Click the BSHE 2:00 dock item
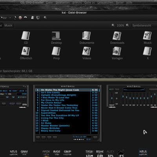 (x=100, y=153)
